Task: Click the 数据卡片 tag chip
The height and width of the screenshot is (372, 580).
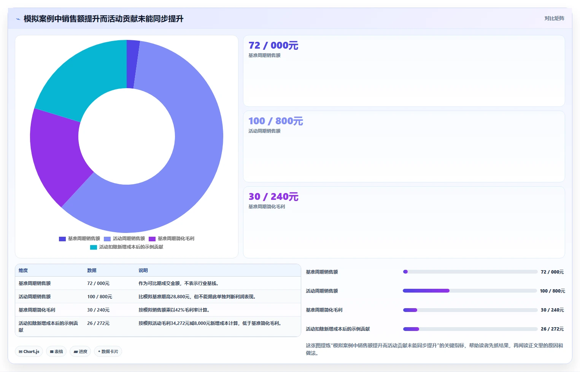Action: (108, 351)
